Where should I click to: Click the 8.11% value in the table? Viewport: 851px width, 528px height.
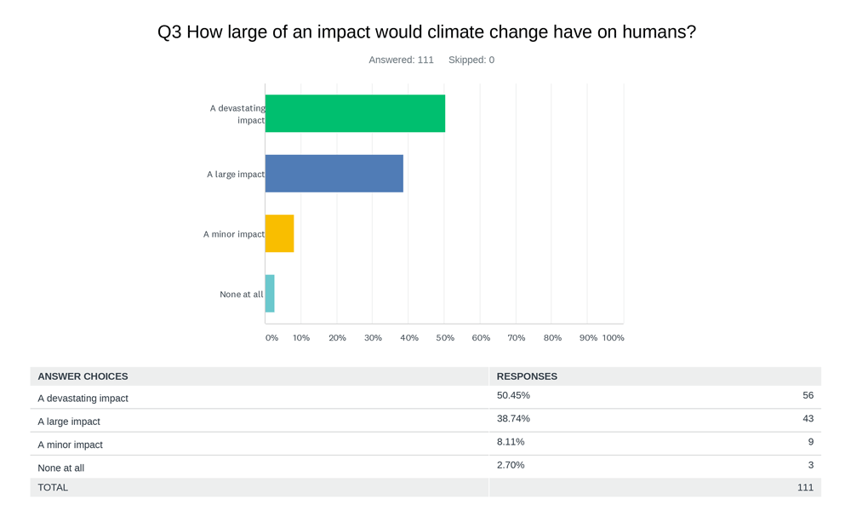click(511, 442)
